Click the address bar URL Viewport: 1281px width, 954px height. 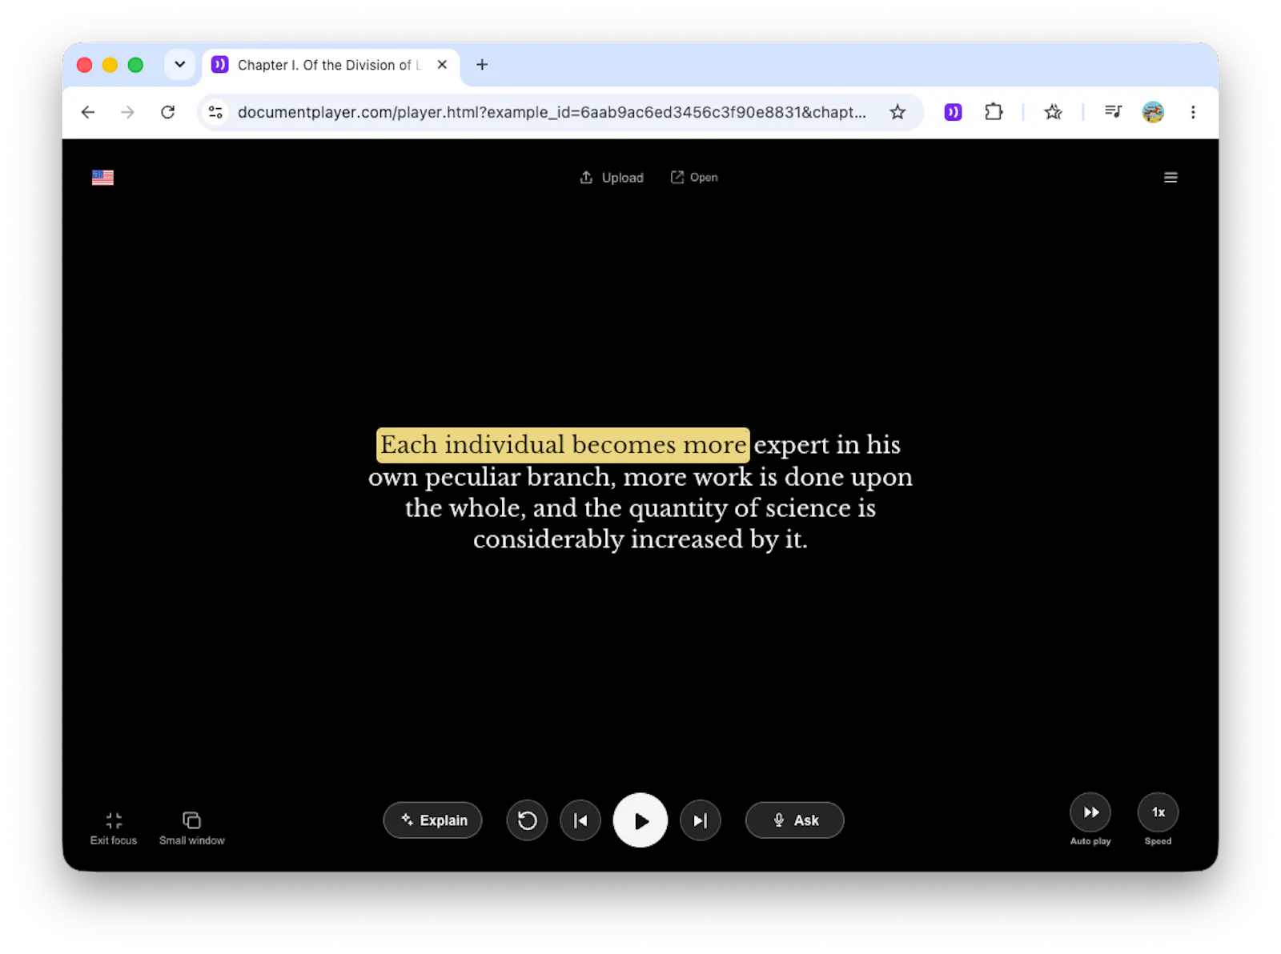pyautogui.click(x=552, y=112)
